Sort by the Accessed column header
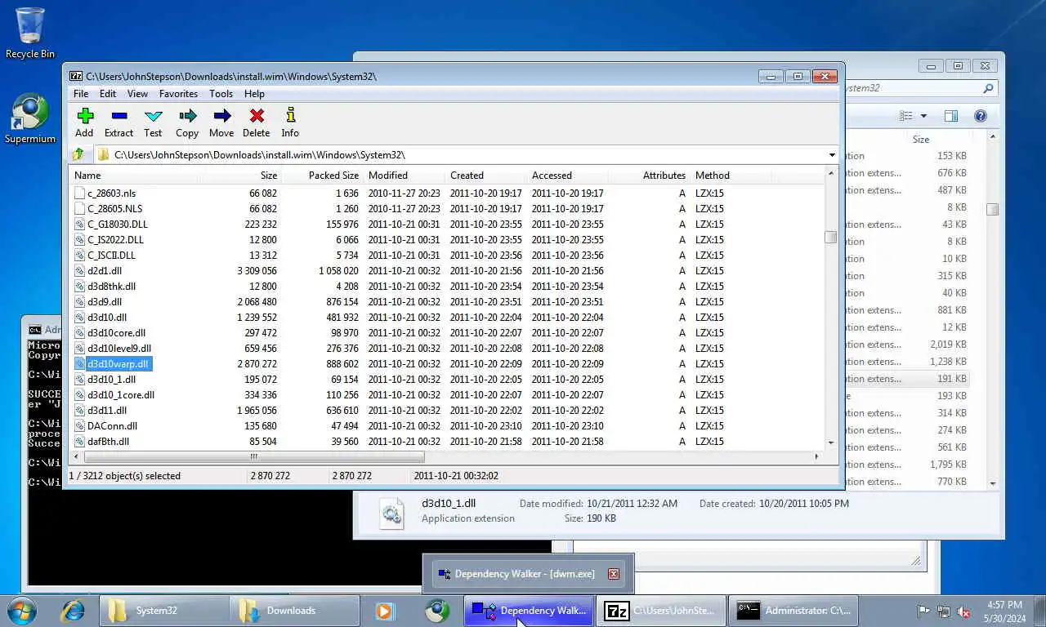Viewport: 1046px width, 627px height. [x=568, y=176]
